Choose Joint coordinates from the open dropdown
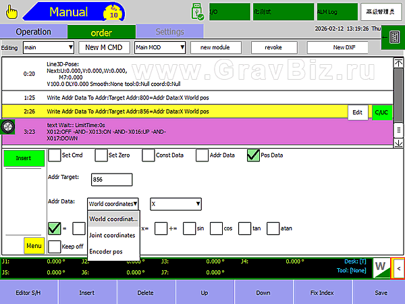 click(112, 235)
